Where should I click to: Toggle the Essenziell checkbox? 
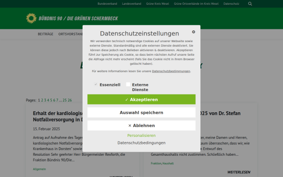(x=96, y=84)
